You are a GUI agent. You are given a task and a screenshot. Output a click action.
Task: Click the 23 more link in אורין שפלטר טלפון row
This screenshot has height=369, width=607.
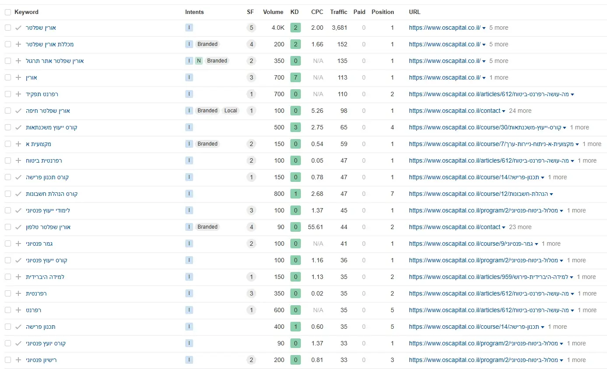[x=520, y=227]
